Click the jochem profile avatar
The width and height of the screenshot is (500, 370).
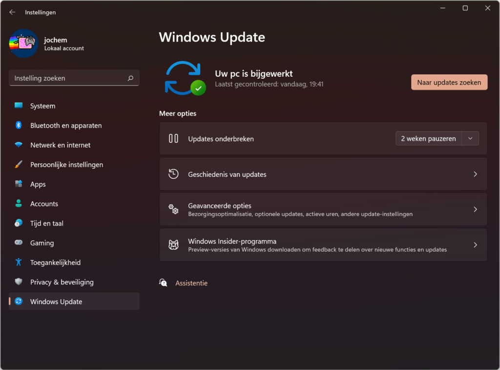click(x=24, y=44)
